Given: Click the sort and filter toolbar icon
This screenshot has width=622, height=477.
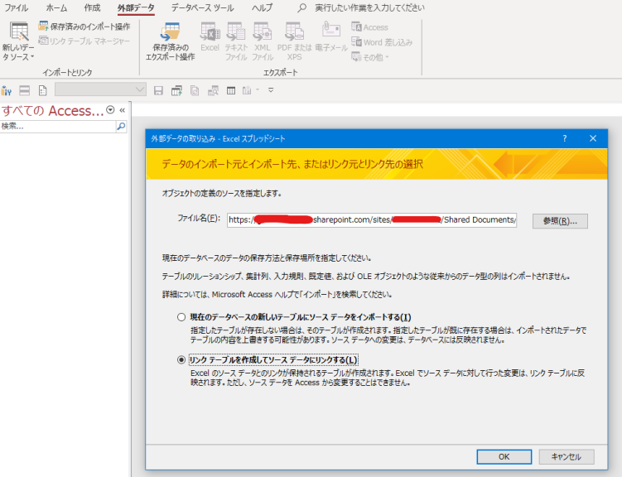Looking at the screenshot, I should click(7, 91).
